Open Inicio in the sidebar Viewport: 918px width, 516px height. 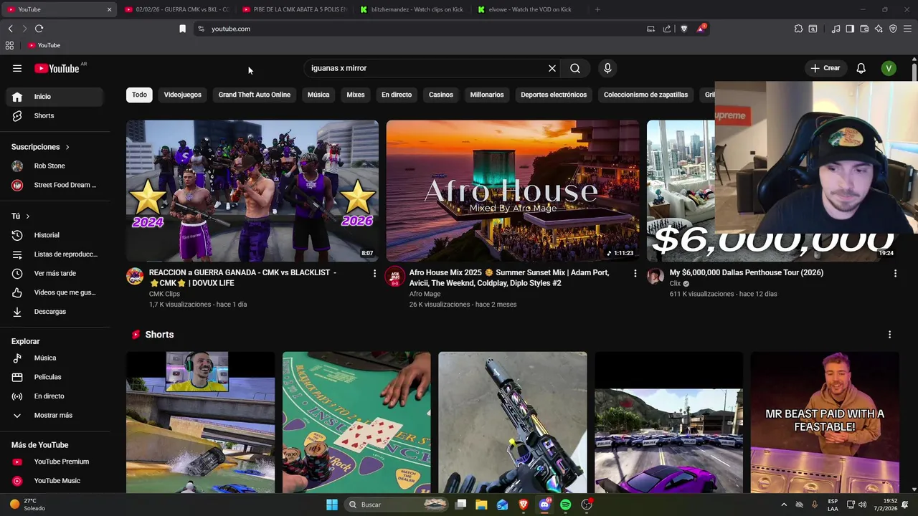(55, 97)
